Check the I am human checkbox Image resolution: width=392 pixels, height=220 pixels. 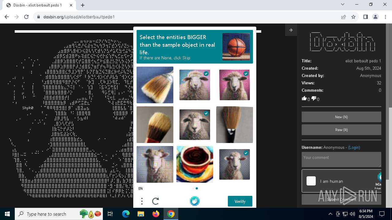311,181
